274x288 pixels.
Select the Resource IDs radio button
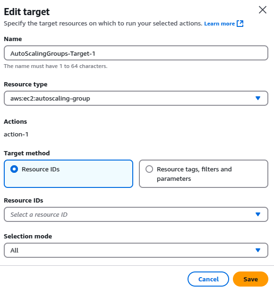pyautogui.click(x=14, y=169)
